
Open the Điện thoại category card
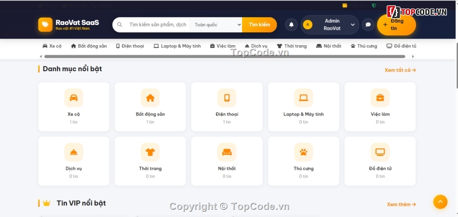click(227, 107)
